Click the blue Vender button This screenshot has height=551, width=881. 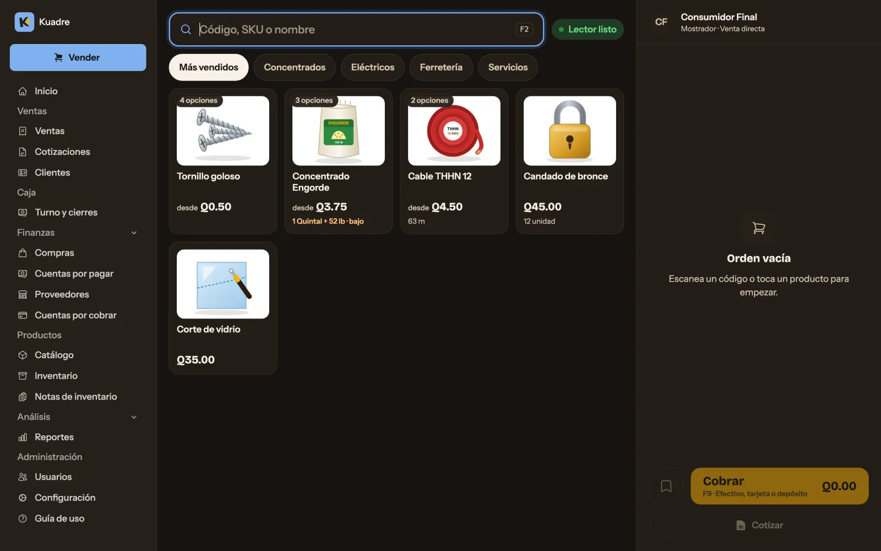point(78,57)
